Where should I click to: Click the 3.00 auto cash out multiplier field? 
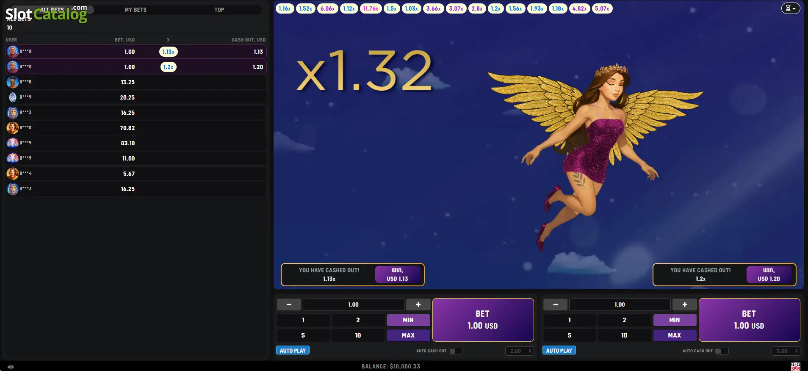click(786, 351)
